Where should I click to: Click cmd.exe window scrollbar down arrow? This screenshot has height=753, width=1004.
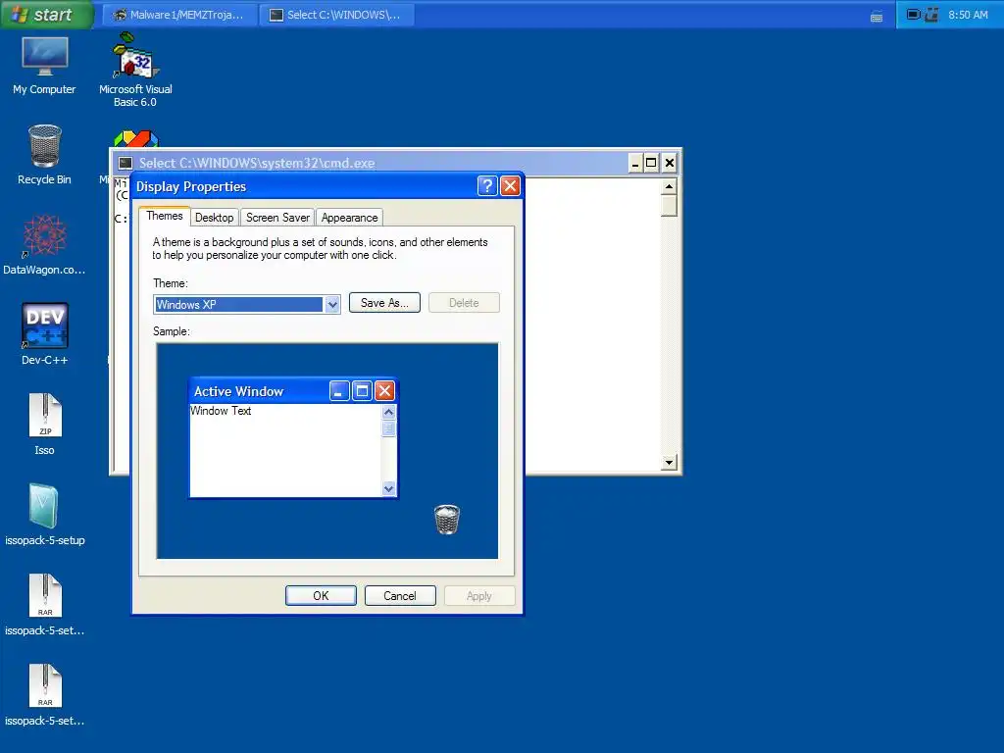669,462
